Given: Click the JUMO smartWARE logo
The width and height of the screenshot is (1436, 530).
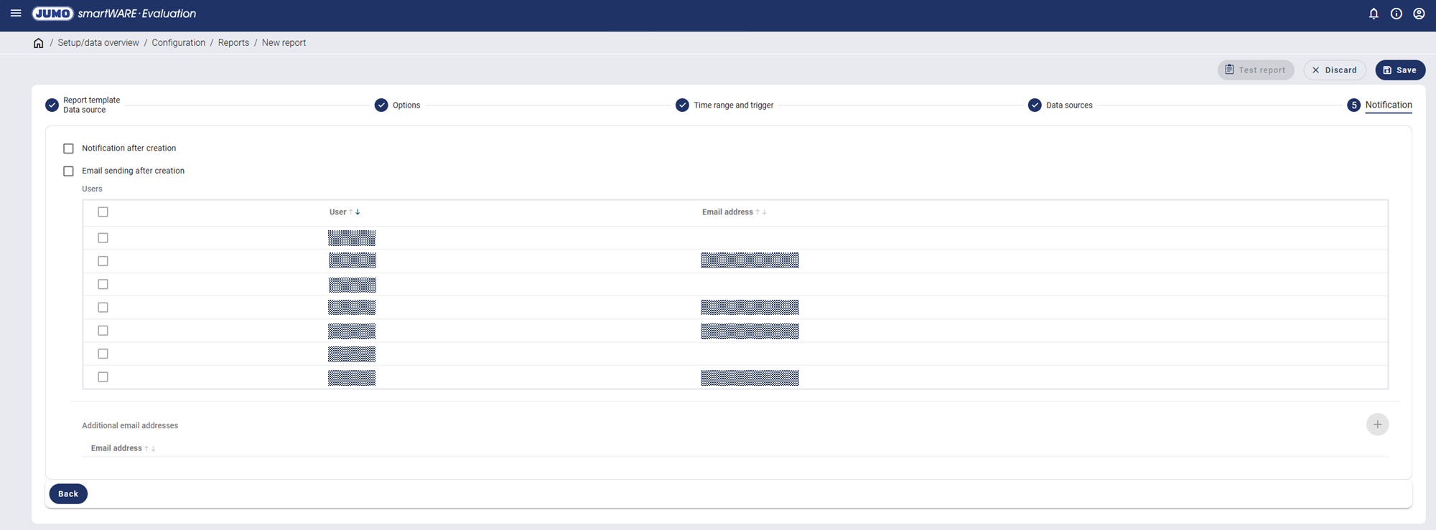Looking at the screenshot, I should pos(114,14).
